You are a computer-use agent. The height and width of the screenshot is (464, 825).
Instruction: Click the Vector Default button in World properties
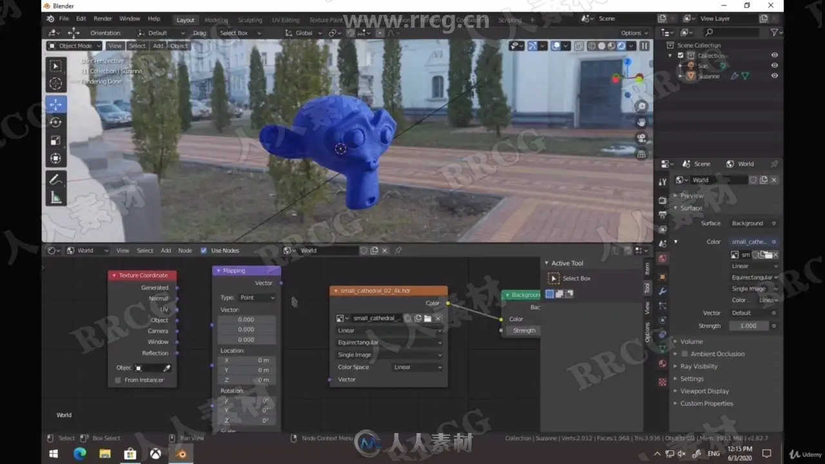[755, 313]
